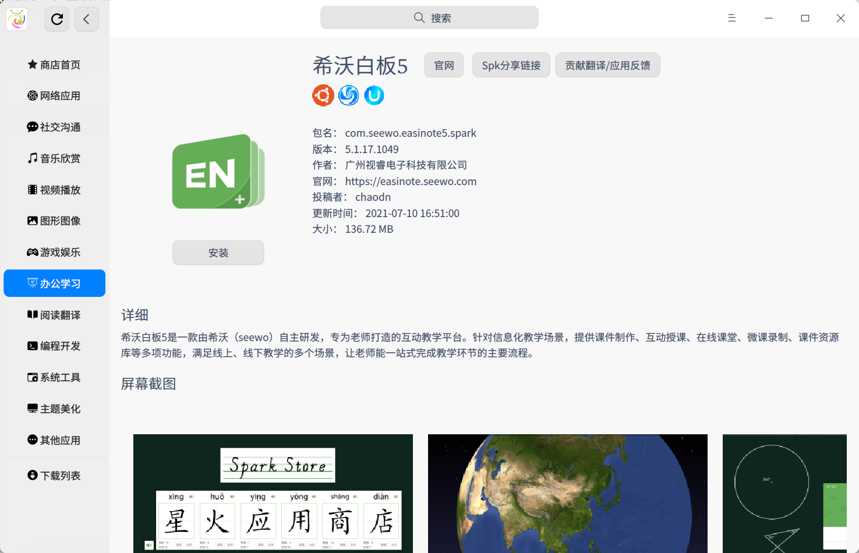Maximize the Spark Store window
Screen dimensions: 859x553
pos(805,18)
